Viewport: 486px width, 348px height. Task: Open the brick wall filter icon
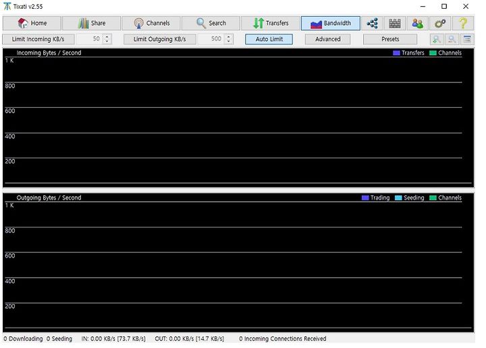click(x=395, y=23)
